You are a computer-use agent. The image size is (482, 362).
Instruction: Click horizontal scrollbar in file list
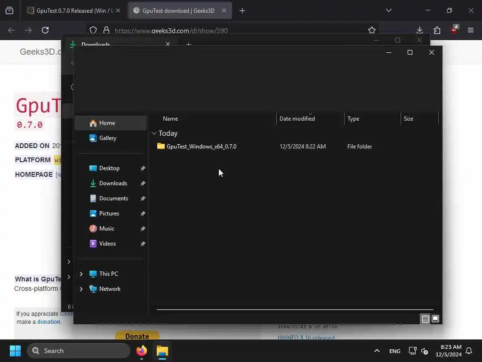pyautogui.click(x=295, y=310)
